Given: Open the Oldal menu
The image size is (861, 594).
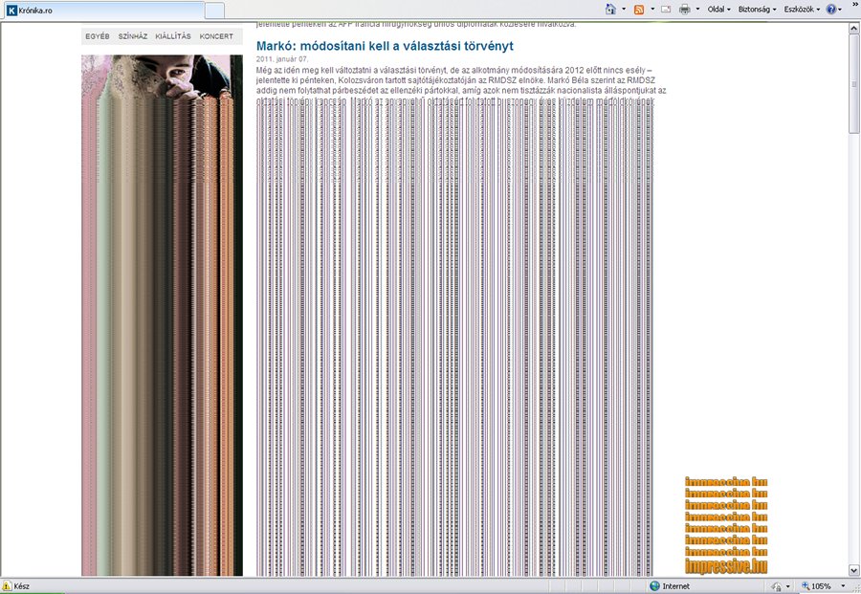Looking at the screenshot, I should coord(718,10).
